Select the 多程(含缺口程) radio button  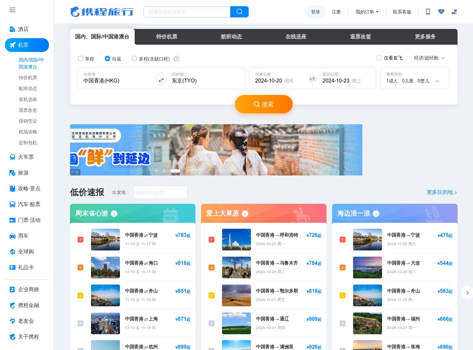click(134, 58)
